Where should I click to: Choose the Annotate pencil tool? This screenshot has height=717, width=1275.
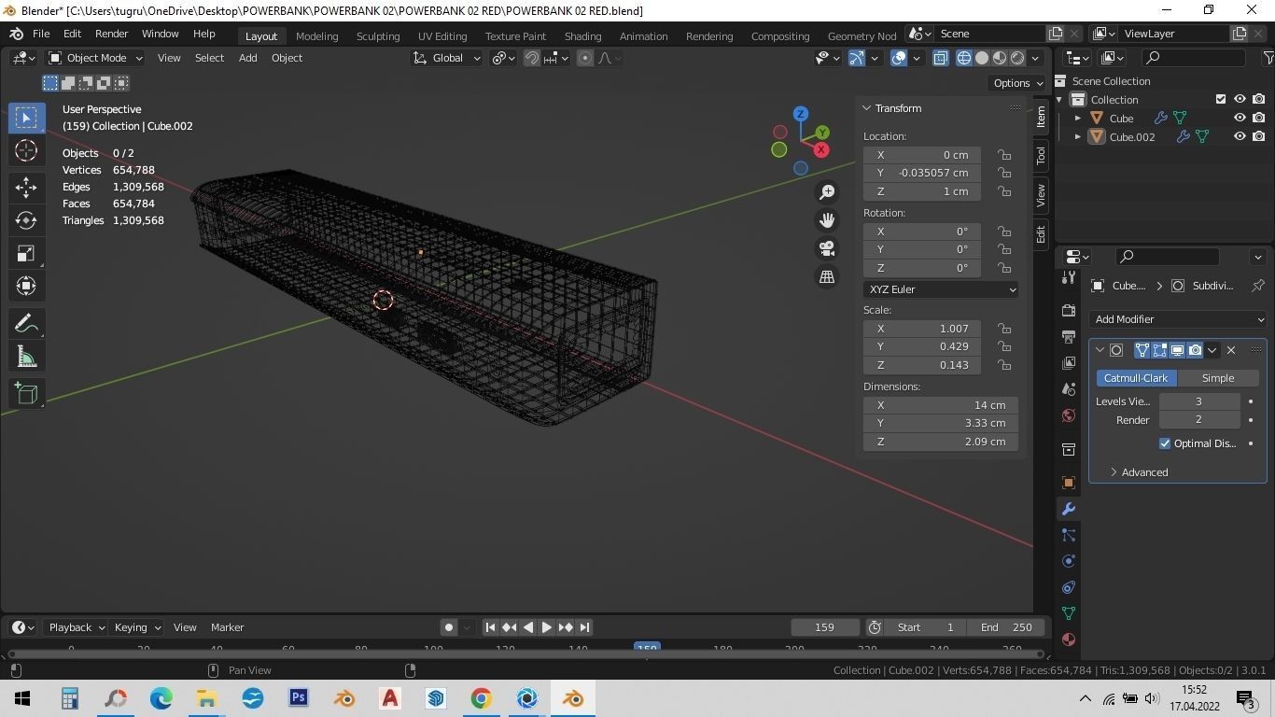(26, 323)
